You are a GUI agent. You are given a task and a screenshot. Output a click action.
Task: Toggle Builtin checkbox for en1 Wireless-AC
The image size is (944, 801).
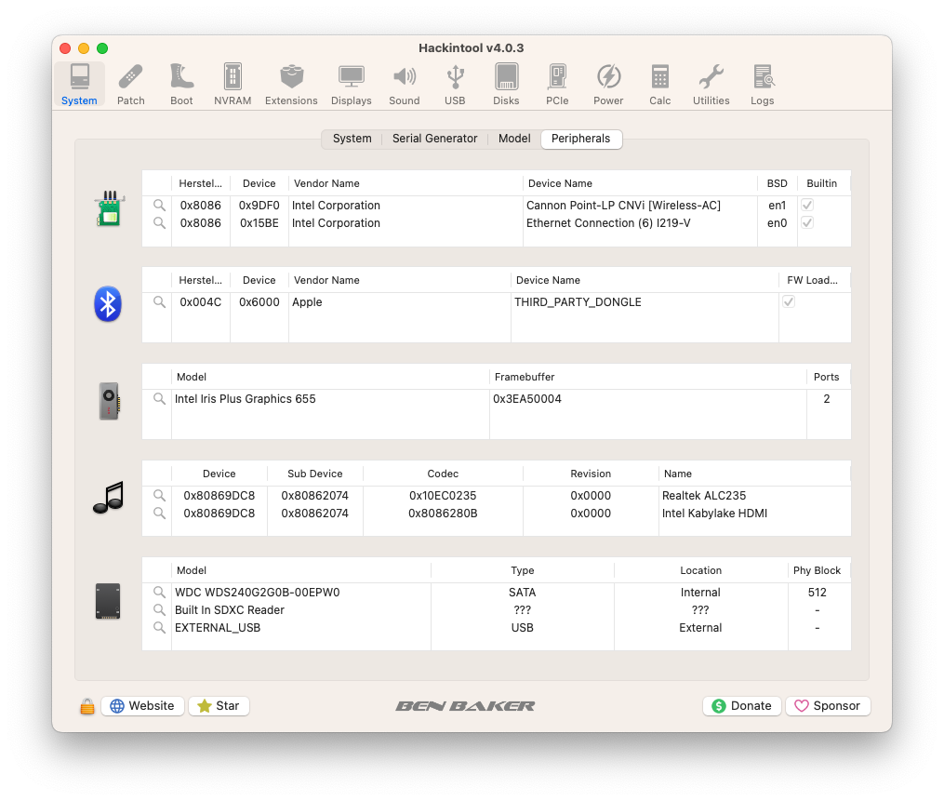pyautogui.click(x=807, y=206)
